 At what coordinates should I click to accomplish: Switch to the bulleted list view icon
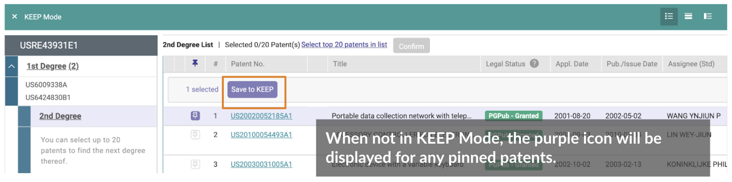(669, 16)
